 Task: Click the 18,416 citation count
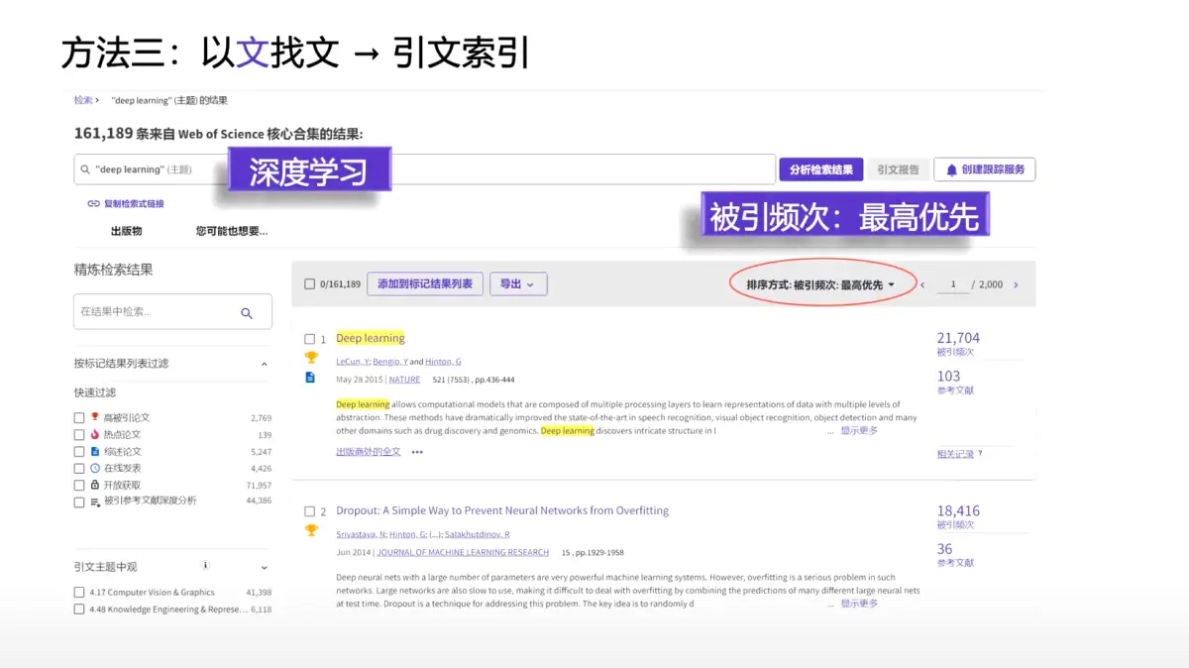coord(958,511)
